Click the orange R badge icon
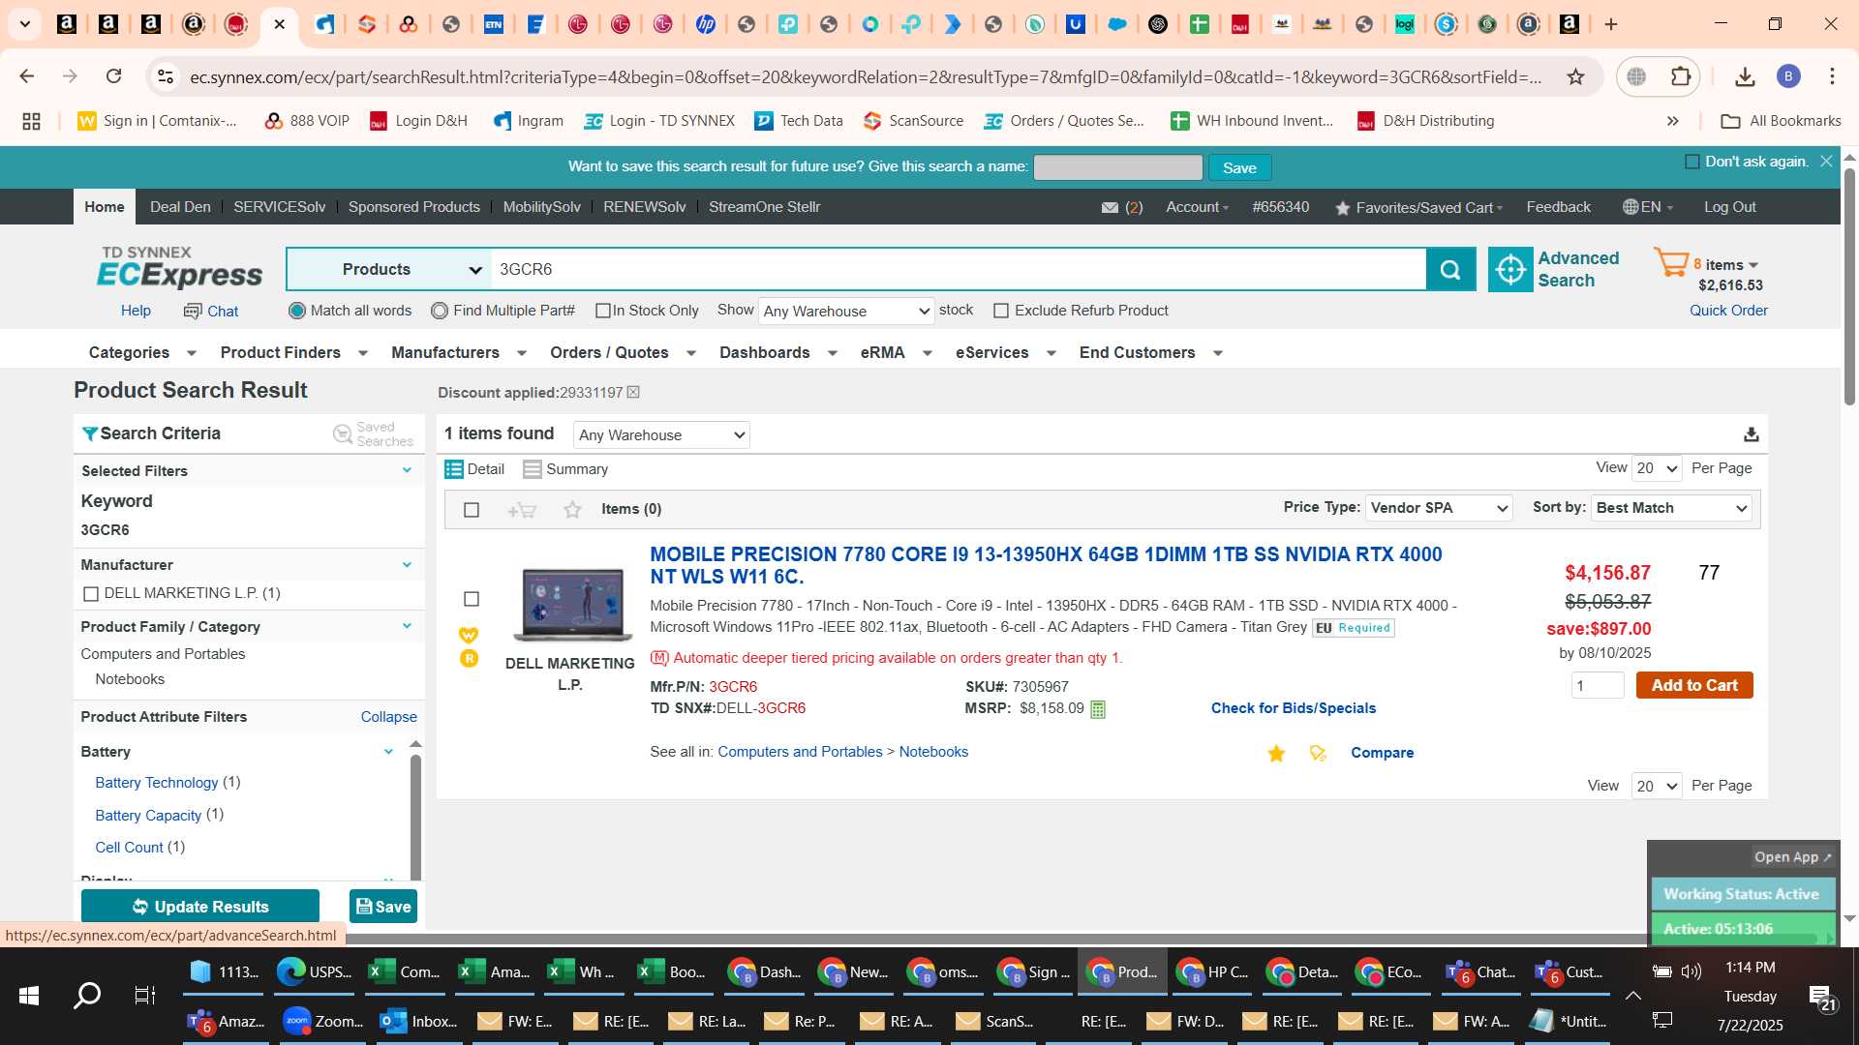The height and width of the screenshot is (1045, 1859). pos(469,658)
